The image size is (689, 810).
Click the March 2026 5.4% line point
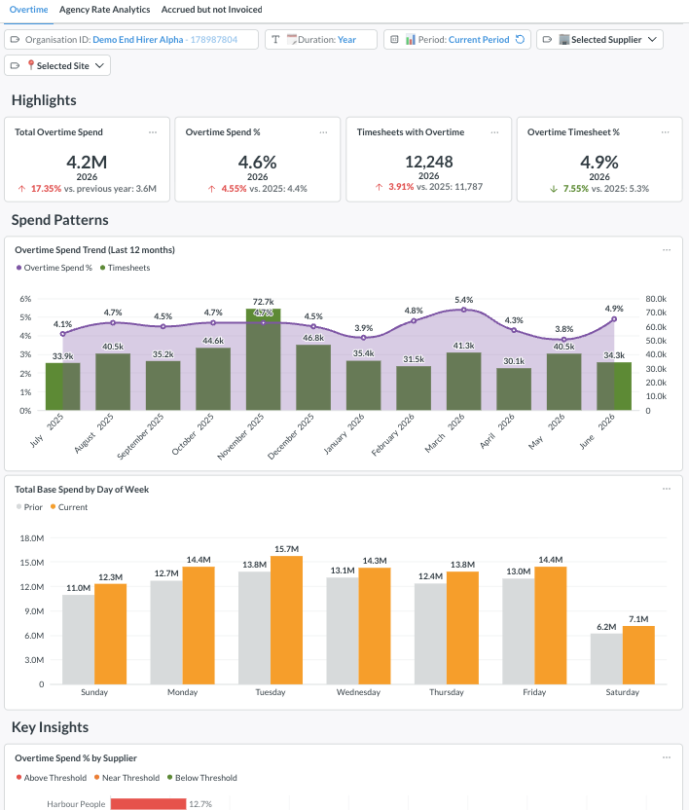(x=464, y=310)
